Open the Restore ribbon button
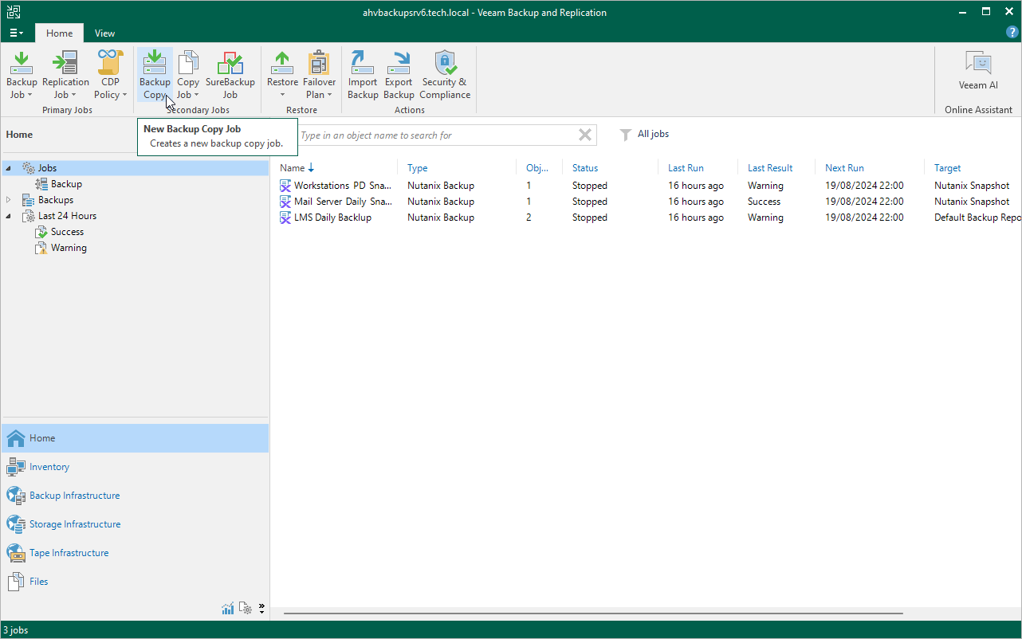The width and height of the screenshot is (1022, 639). 282,75
